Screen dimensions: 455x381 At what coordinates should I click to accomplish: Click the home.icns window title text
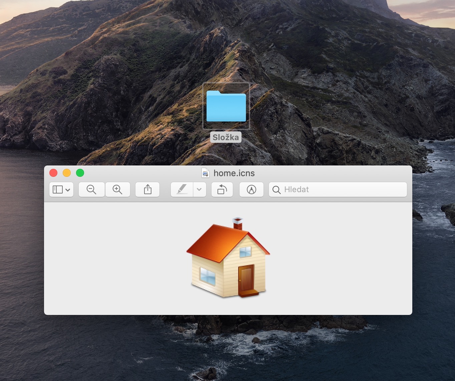234,173
